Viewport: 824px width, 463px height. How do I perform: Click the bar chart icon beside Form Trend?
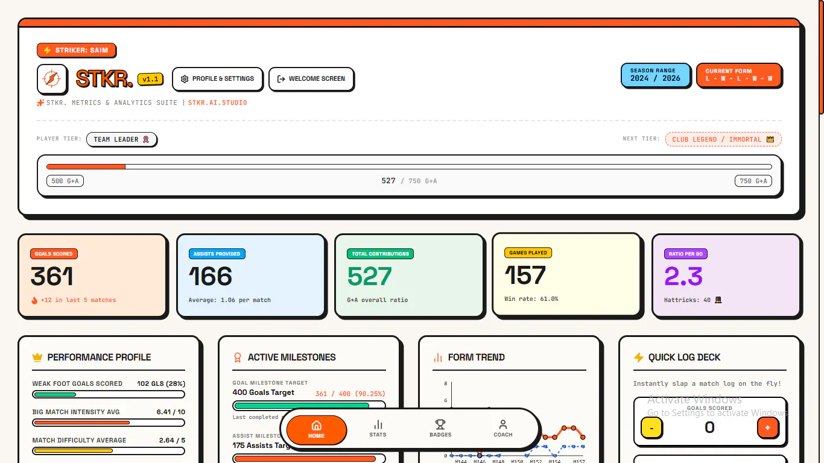pos(438,357)
